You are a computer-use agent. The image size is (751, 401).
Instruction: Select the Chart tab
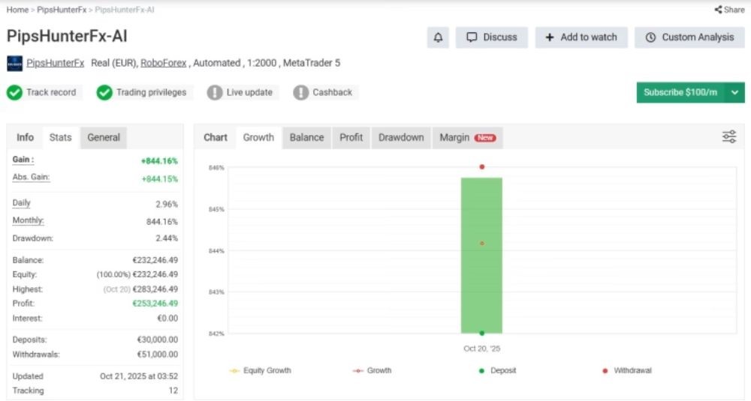(x=216, y=138)
